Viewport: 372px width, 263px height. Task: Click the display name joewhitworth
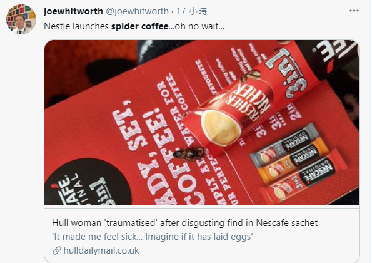[x=73, y=11]
